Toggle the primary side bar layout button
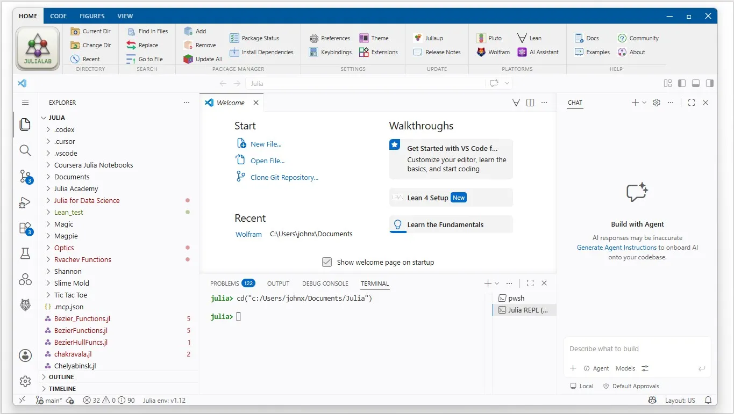 (x=682, y=83)
